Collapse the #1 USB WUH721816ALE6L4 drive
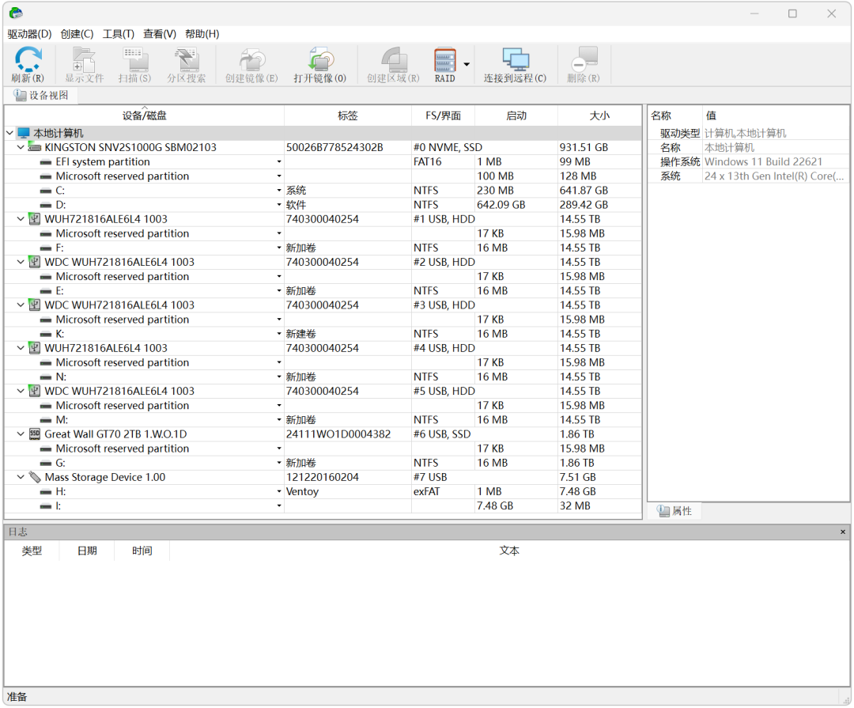Viewport: 854px width, 708px height. (21, 219)
